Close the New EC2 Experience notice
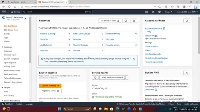Screen dimensions: 200x112 25,19
